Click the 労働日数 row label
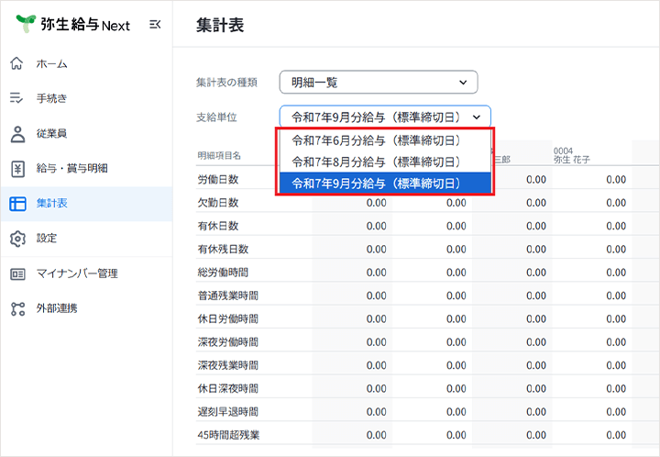 tap(218, 179)
